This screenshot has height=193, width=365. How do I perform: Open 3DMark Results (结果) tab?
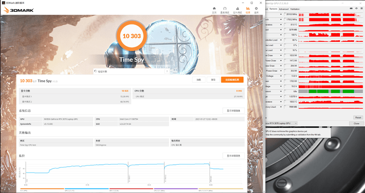[248, 10]
